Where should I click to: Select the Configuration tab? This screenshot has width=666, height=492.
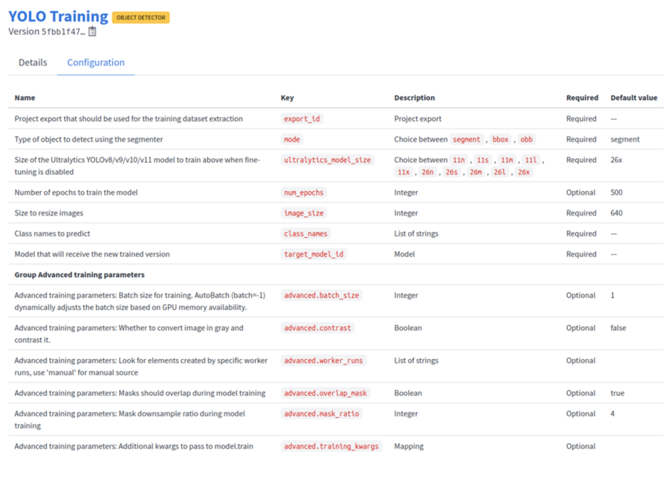pyautogui.click(x=96, y=62)
